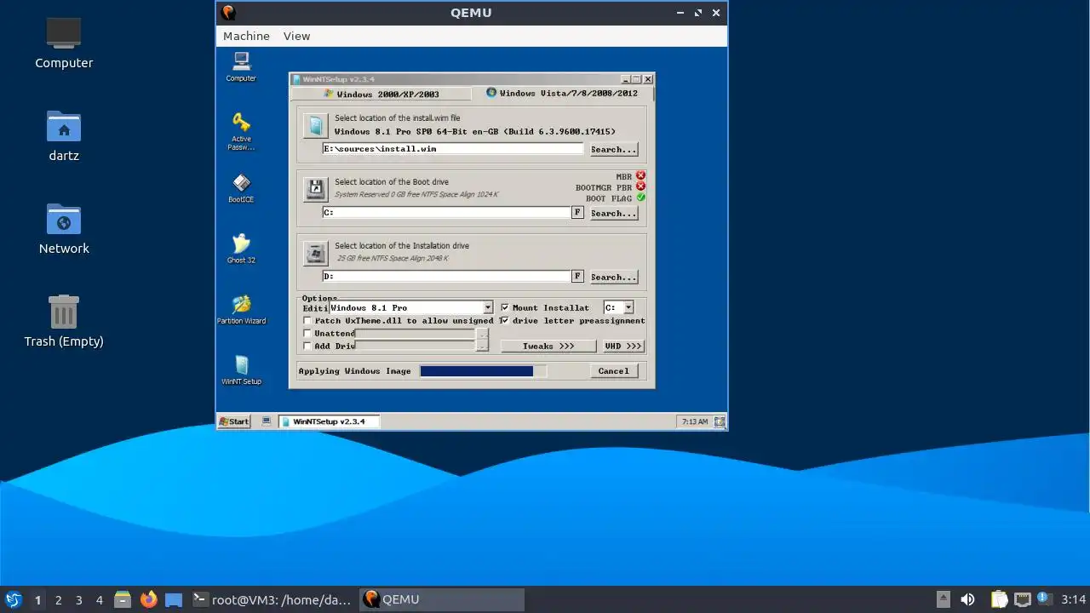The image size is (1090, 613).
Task: Toggle drive letter preassignment checkbox
Action: coord(505,320)
